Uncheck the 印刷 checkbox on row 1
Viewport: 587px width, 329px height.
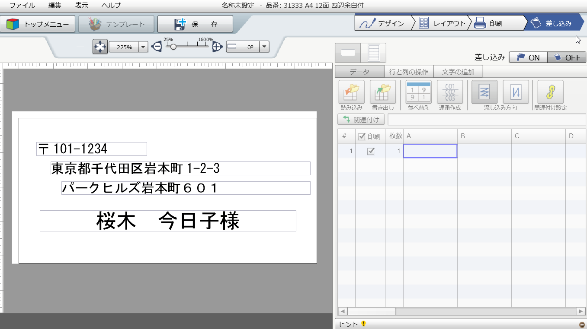(x=370, y=151)
